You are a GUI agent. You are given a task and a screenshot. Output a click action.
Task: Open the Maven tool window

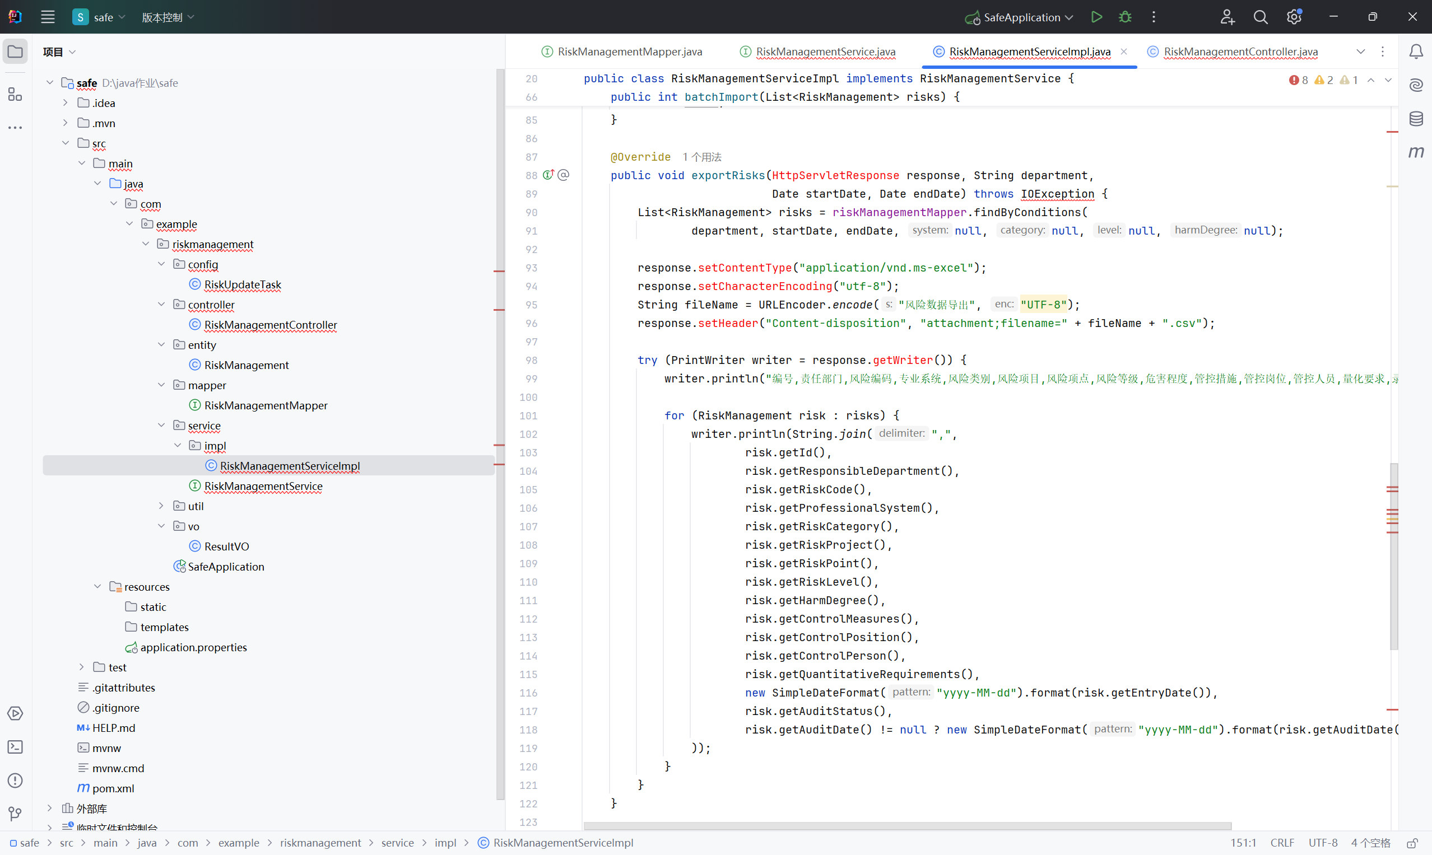tap(1416, 152)
